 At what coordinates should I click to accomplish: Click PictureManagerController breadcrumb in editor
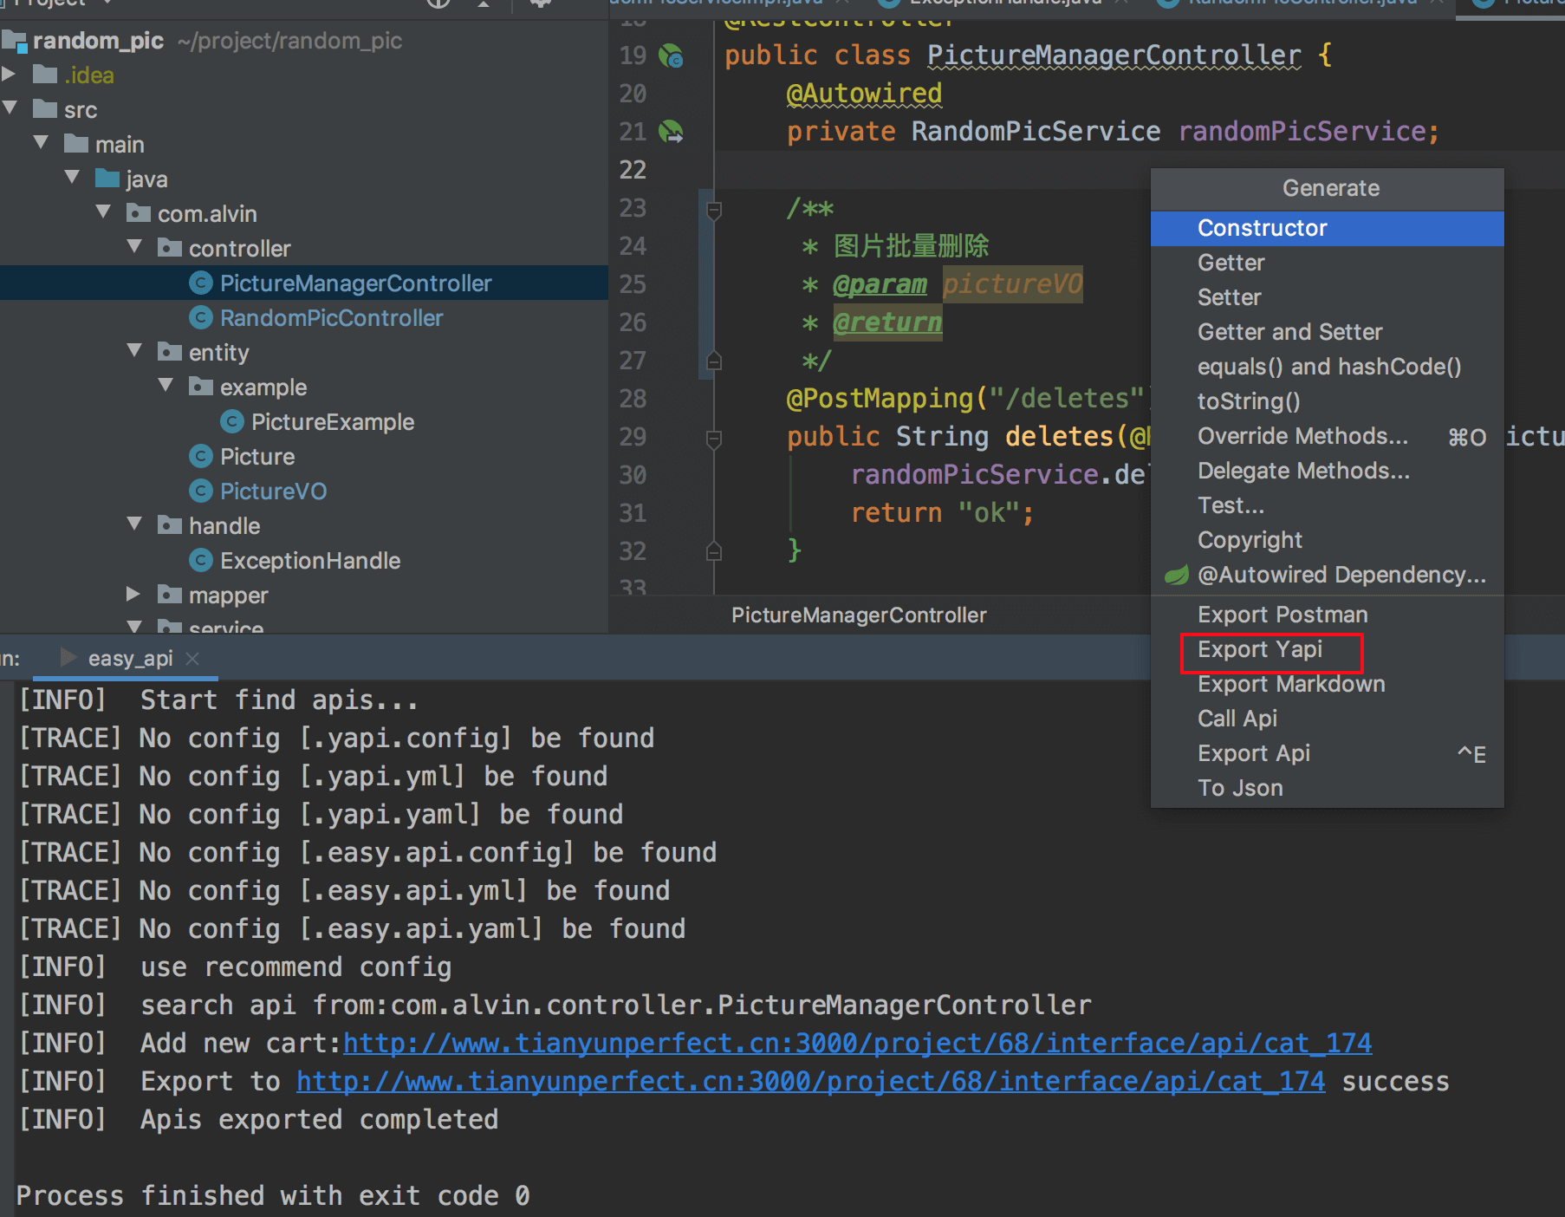tap(859, 615)
